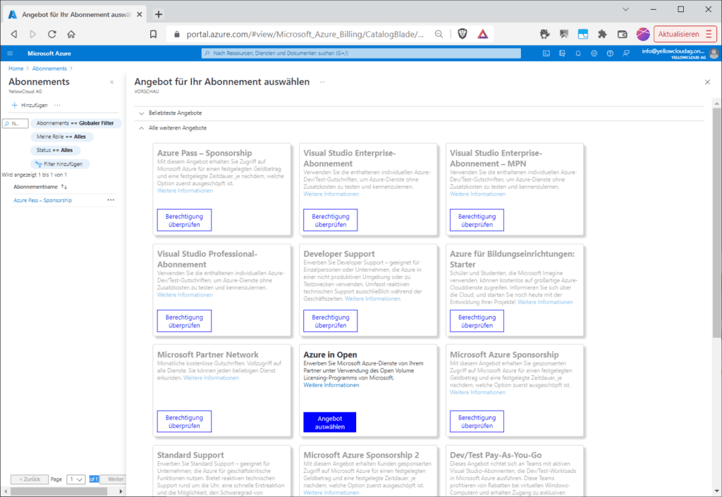Open ellipsis next to Hinzufügen
Screen dimensions: 722x497
point(57,105)
